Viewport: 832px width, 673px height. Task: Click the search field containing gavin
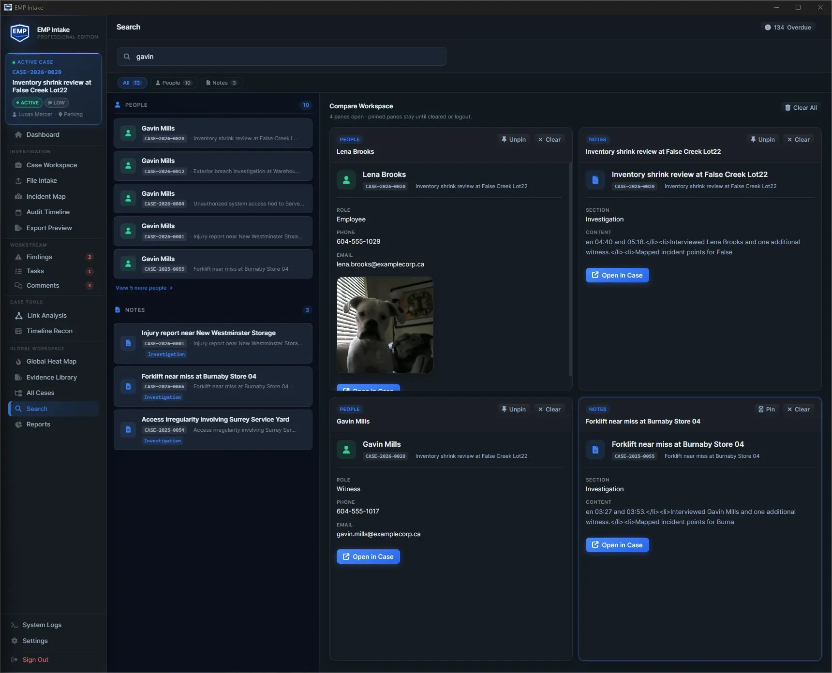pos(282,57)
